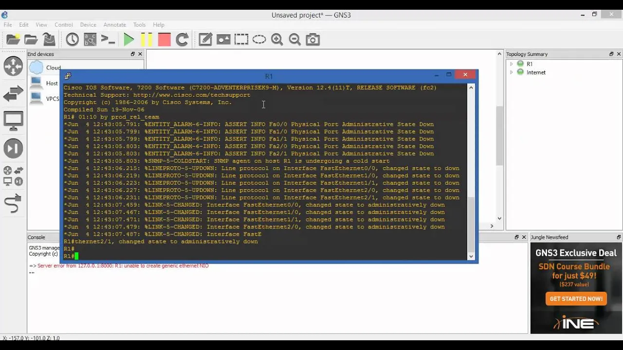Minimize the R1 terminal window
The width and height of the screenshot is (623, 350).
(x=436, y=75)
